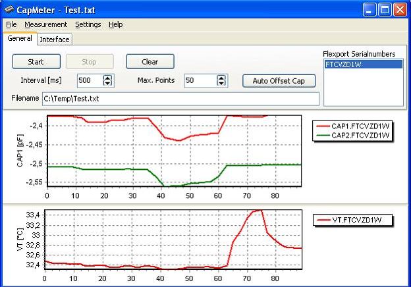Screen dimensions: 411x287
Task: Select FTCVZD1W in serial numbers list
Action: (x=362, y=65)
